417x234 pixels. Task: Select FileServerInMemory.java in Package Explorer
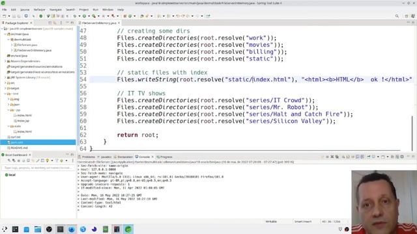(x=35, y=50)
